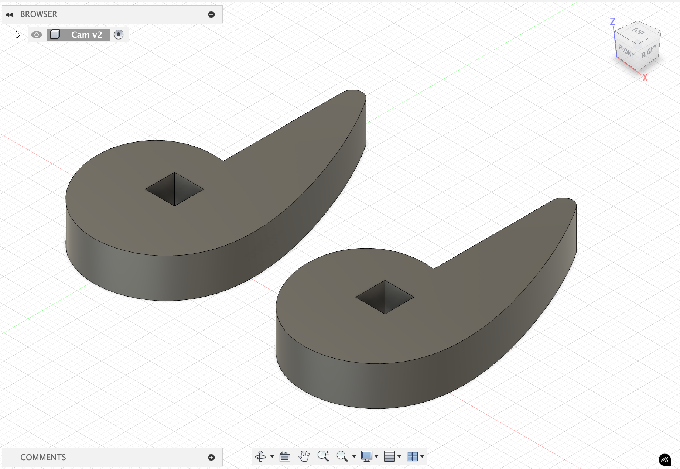This screenshot has width=680, height=469.
Task: Click the FRONT face of the ViewCube
Action: coord(626,51)
